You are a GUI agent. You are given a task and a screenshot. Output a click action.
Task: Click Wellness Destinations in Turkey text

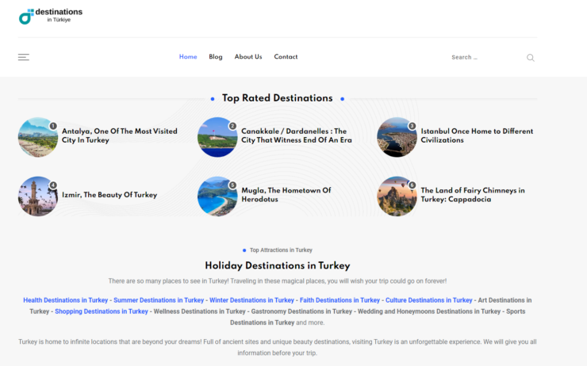200,311
